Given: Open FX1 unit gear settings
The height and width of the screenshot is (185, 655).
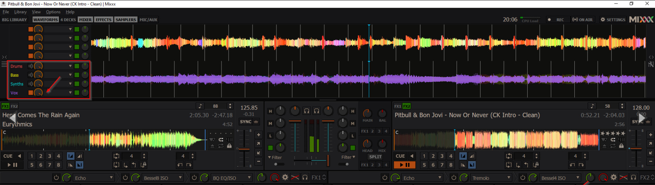Looking at the screenshot, I should click(285, 177).
